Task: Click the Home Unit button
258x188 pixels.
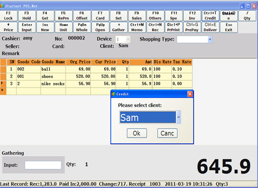Action: point(63,27)
